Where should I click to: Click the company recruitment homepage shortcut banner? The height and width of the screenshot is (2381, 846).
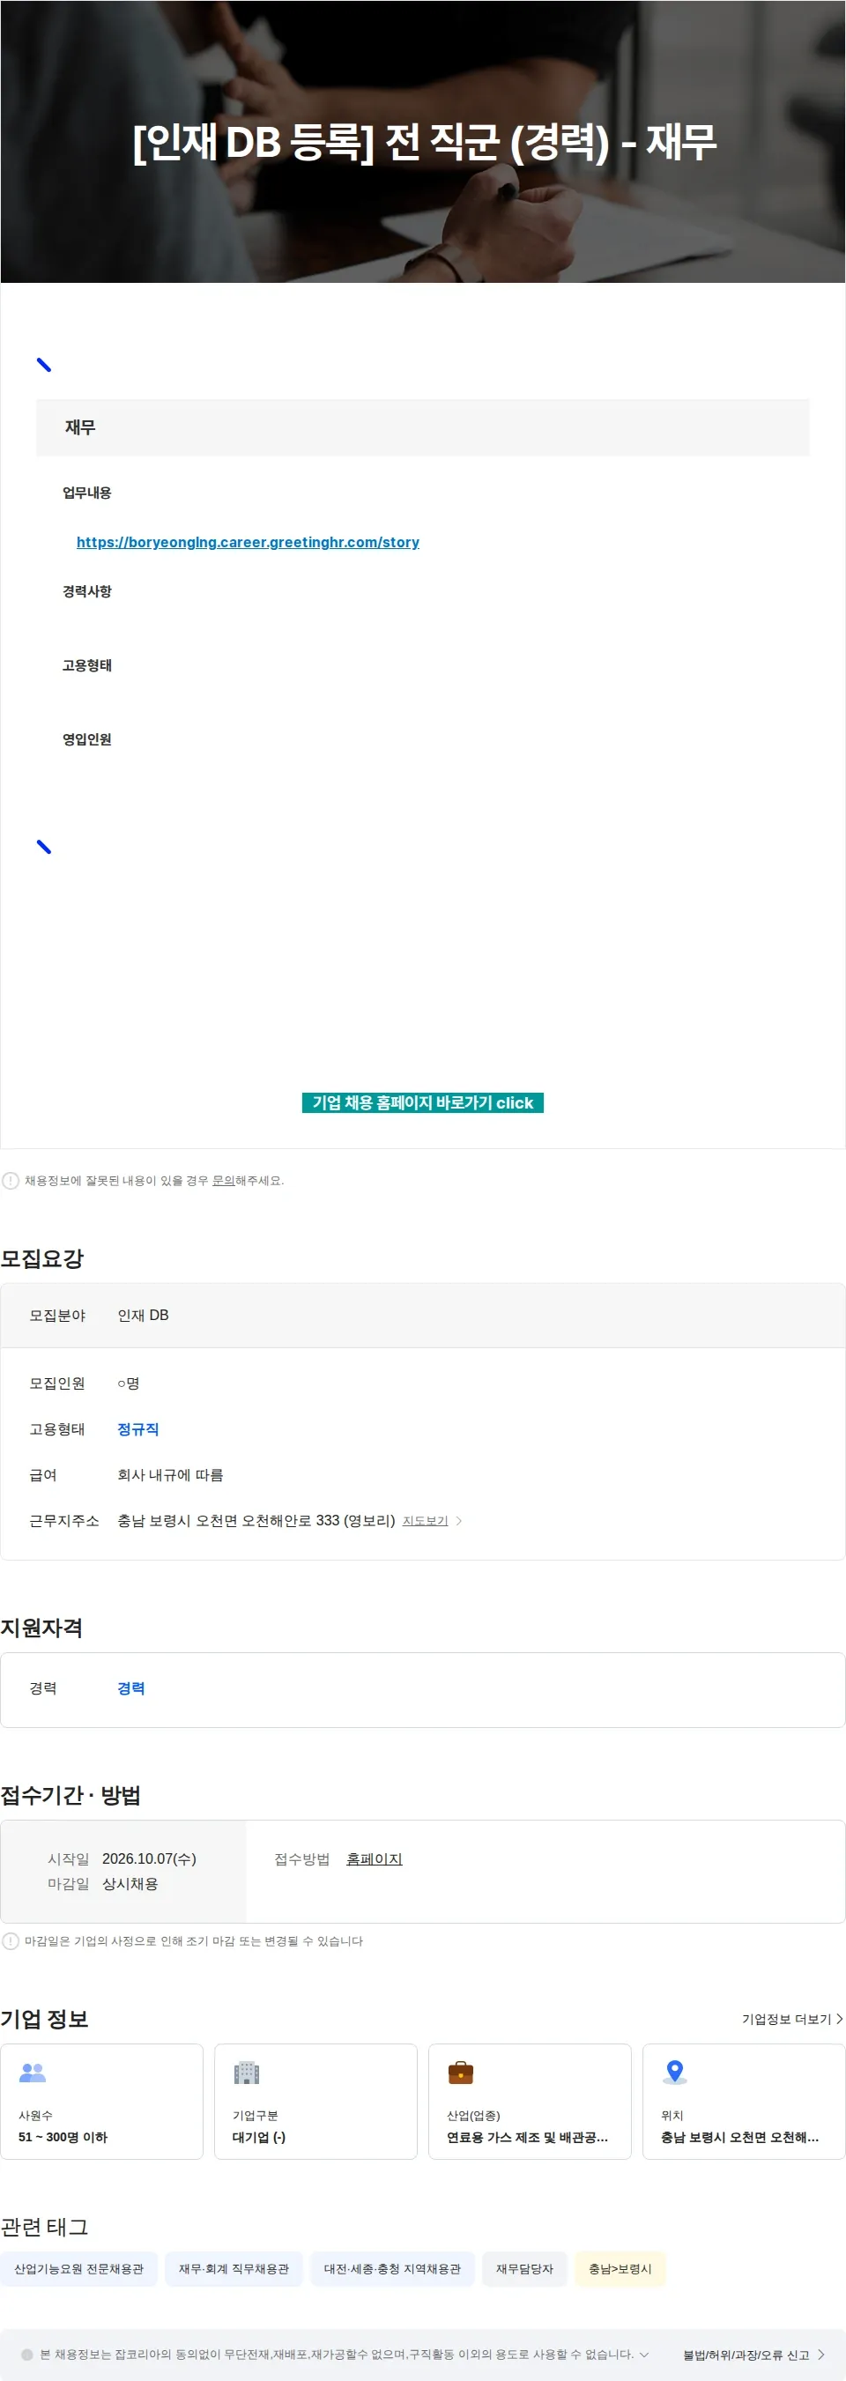422,1102
